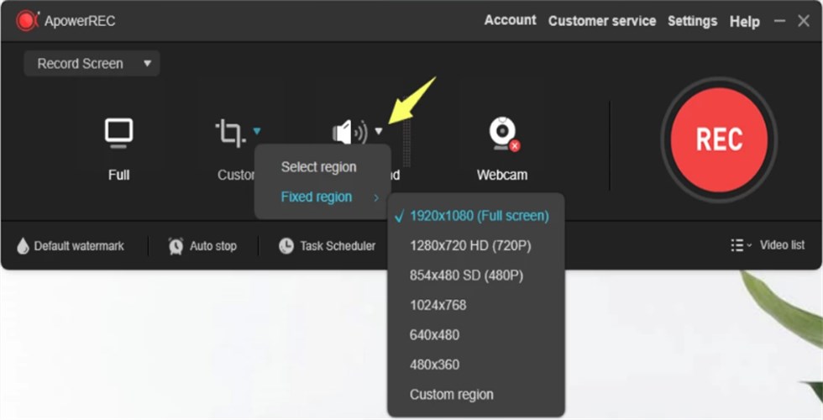The width and height of the screenshot is (823, 420).
Task: Click the Full label under monitor icon
Action: click(118, 175)
